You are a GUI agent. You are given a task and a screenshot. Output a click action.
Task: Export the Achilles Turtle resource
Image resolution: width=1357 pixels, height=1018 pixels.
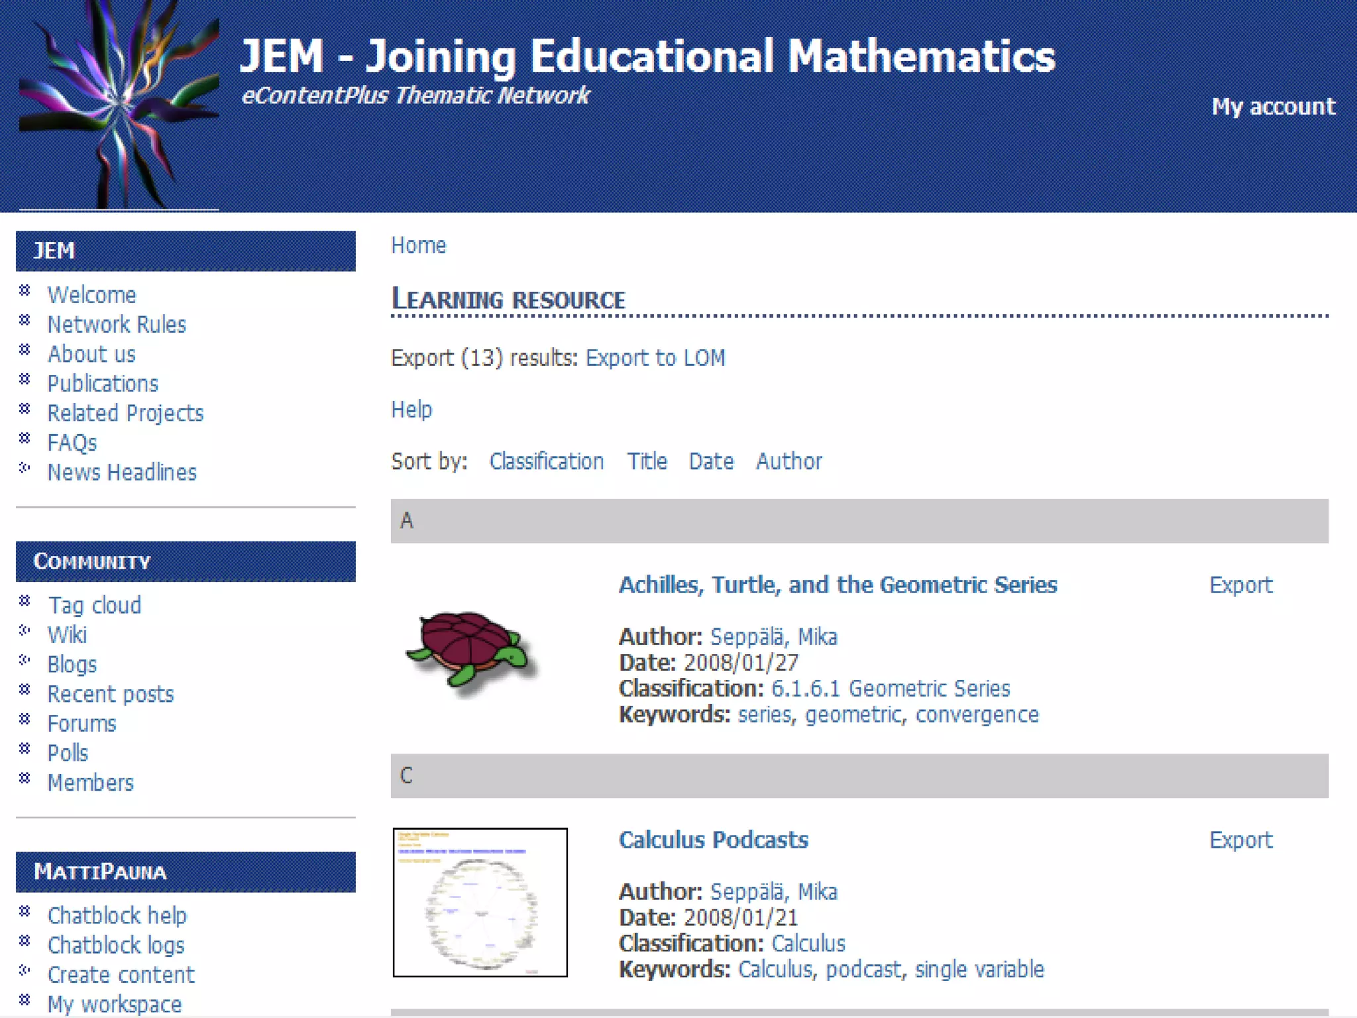(x=1240, y=585)
